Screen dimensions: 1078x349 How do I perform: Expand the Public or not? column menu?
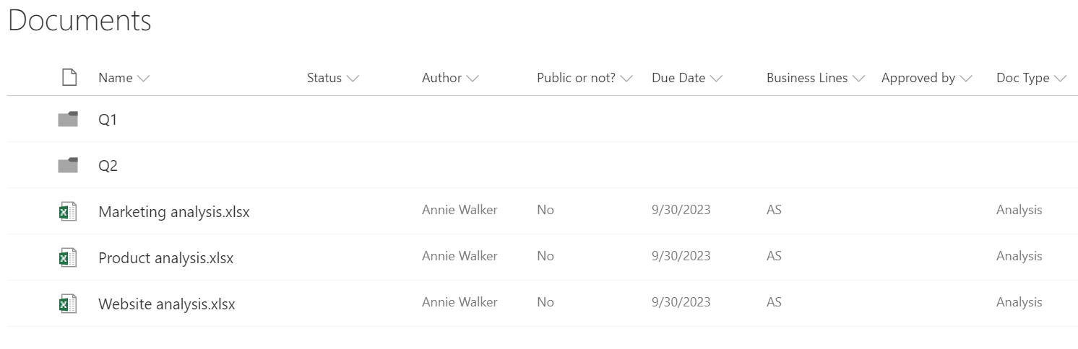(626, 79)
